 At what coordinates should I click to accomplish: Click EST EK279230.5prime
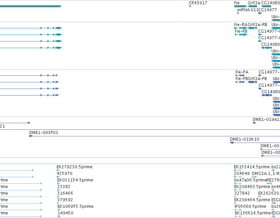[x=58, y=170]
